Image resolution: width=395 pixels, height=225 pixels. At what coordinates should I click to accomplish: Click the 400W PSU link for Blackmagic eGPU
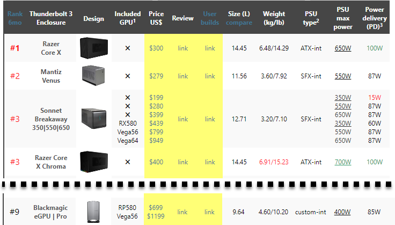click(x=342, y=212)
